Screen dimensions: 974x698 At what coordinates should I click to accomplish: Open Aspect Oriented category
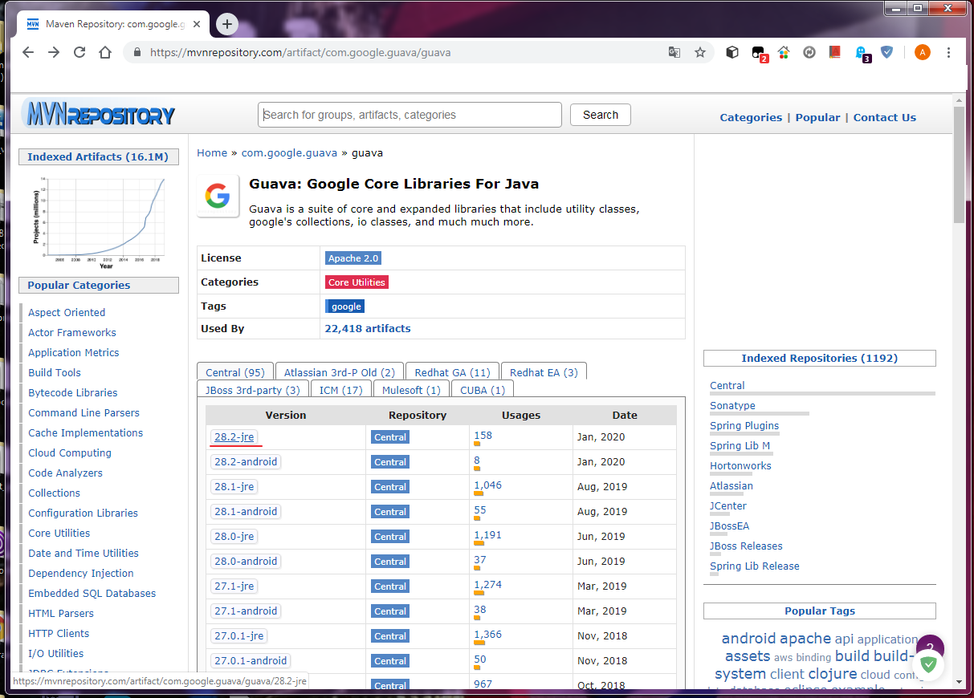click(x=67, y=313)
